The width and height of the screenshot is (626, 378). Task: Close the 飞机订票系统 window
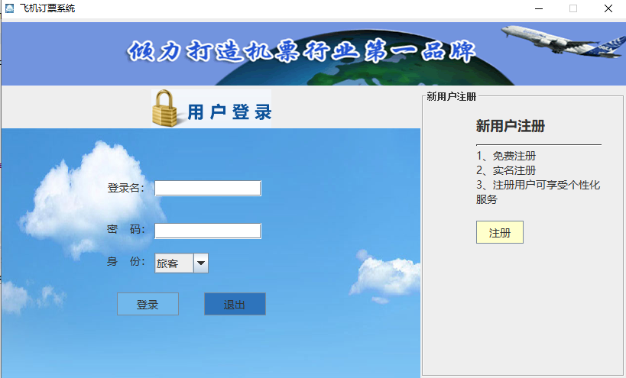[608, 8]
